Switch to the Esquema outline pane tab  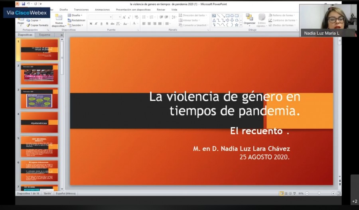[x=44, y=35]
